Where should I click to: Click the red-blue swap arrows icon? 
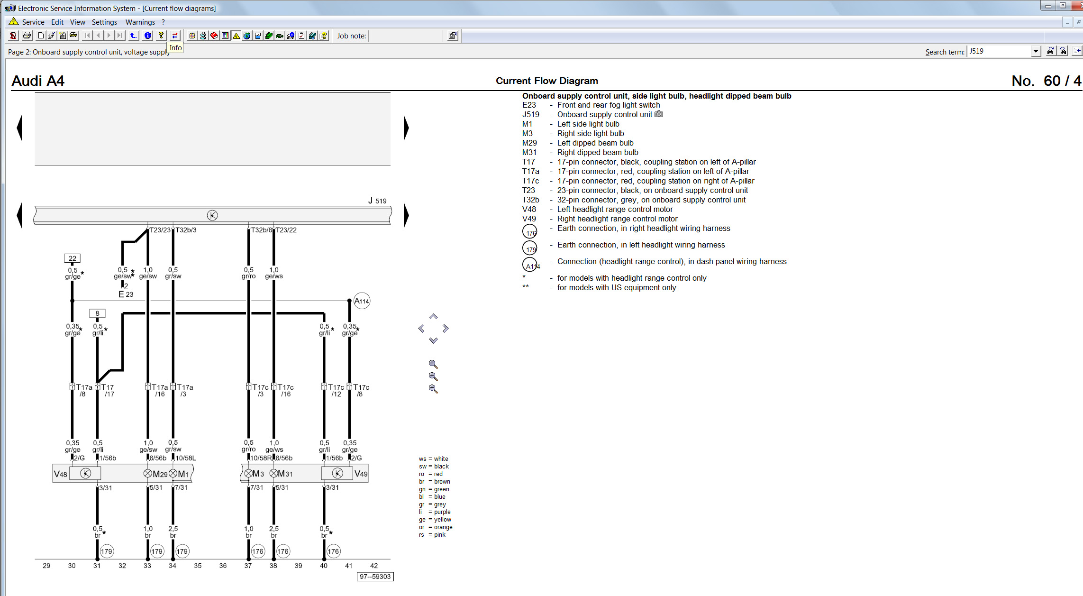click(x=175, y=36)
